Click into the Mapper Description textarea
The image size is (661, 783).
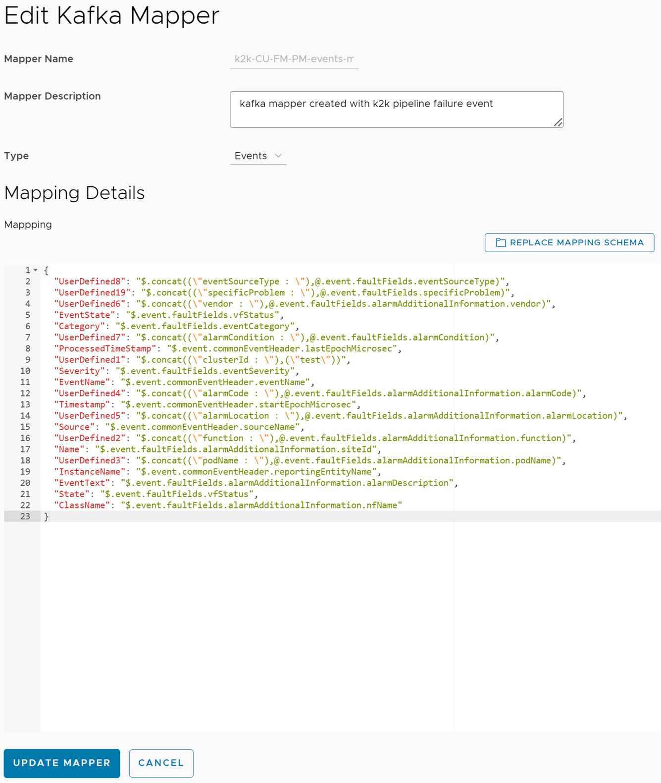397,110
